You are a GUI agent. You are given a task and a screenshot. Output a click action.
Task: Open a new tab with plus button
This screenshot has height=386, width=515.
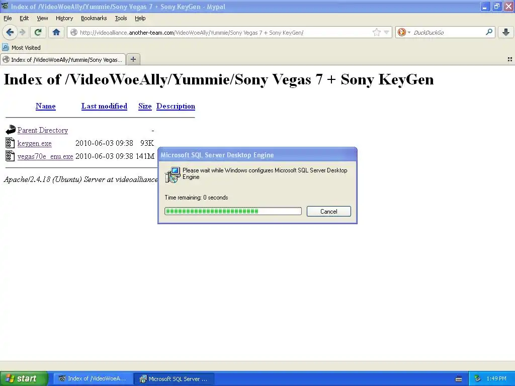coord(133,59)
